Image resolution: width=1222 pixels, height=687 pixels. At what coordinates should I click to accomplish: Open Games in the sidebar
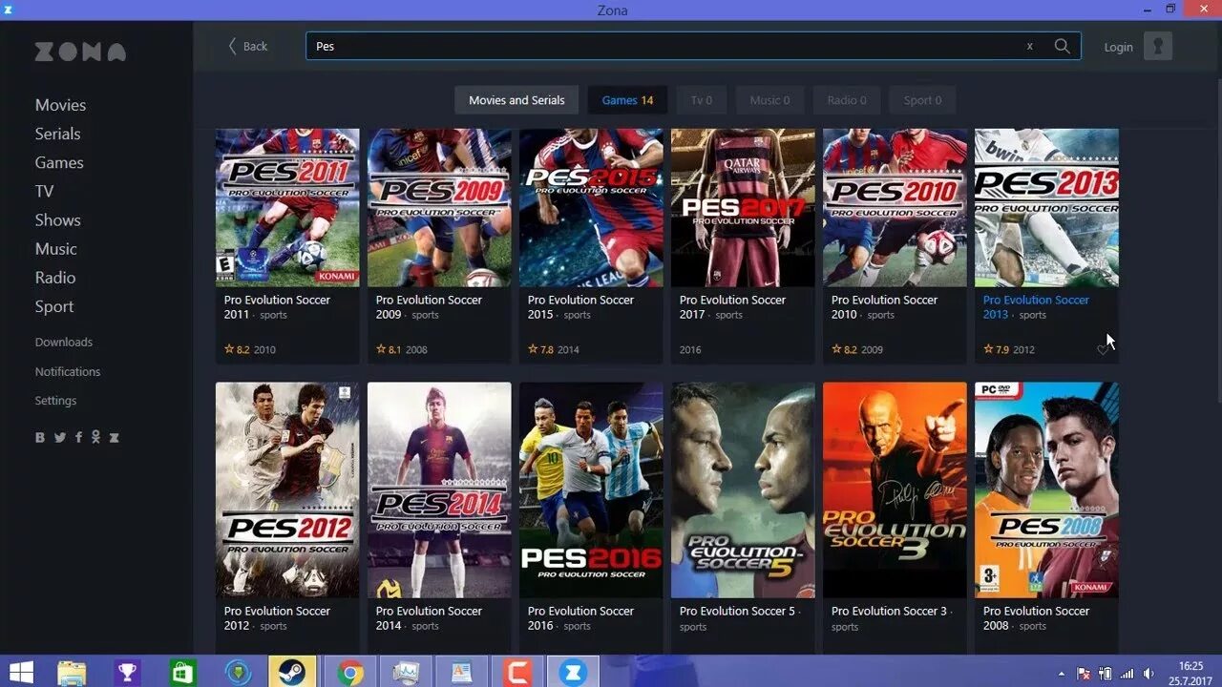click(59, 162)
